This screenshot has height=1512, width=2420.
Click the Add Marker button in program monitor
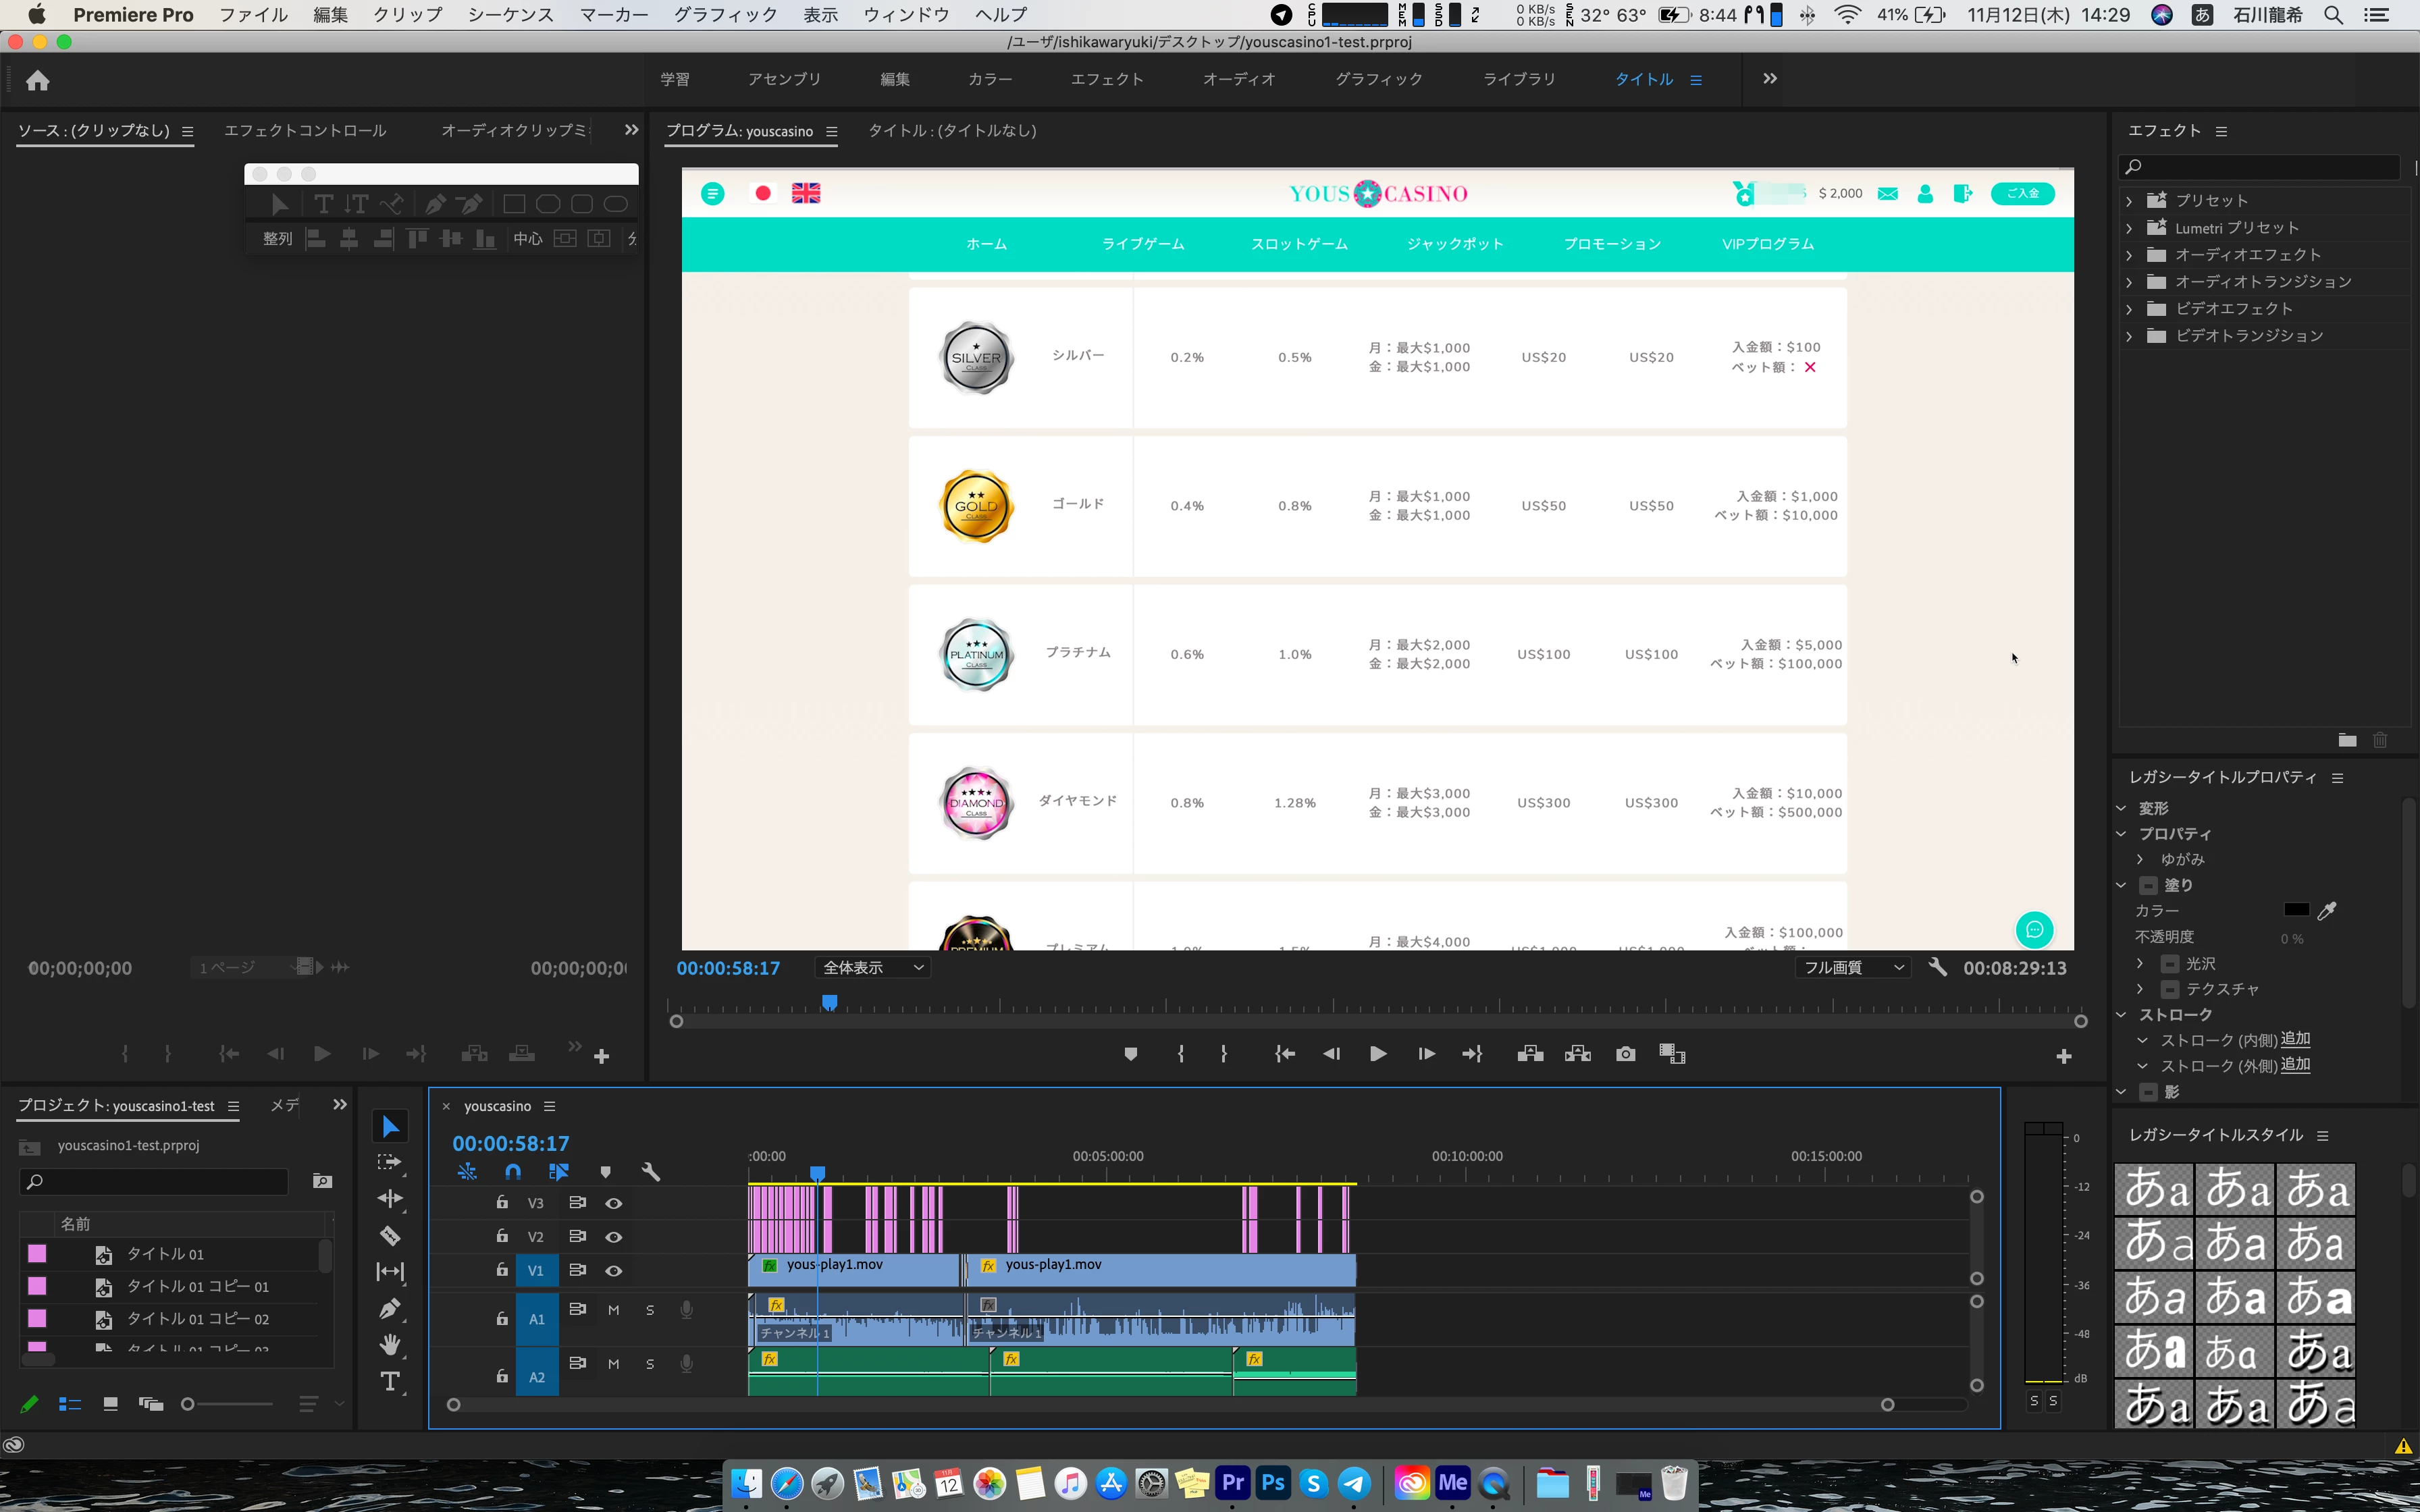[1130, 1054]
